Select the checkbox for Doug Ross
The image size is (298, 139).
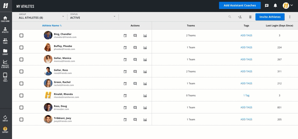21,108
